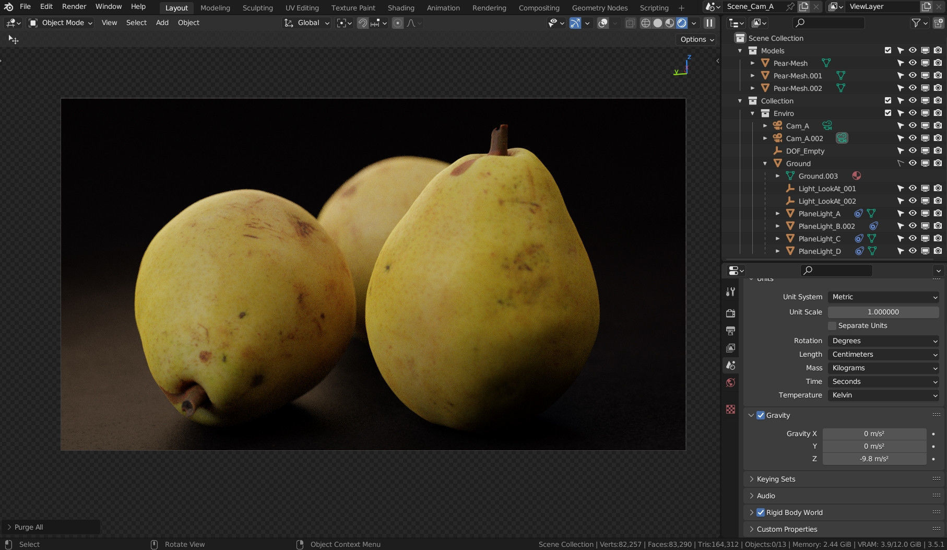Viewport: 947px width, 550px height.
Task: Open the viewport Add menu
Action: [162, 23]
